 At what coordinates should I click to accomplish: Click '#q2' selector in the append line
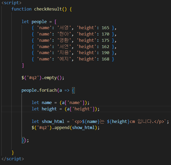coord(43,128)
